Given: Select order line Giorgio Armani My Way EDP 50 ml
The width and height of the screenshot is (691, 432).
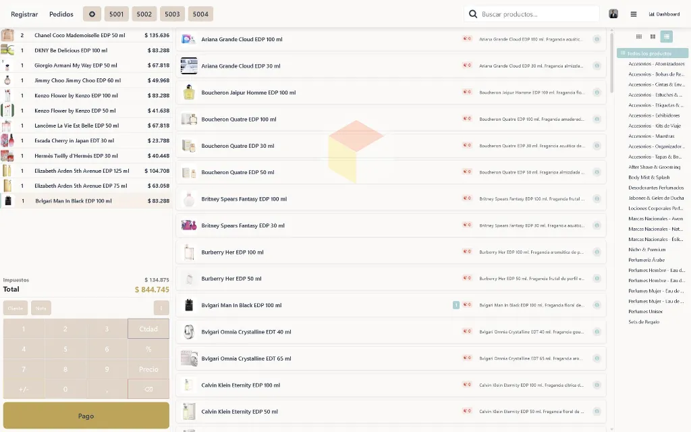Looking at the screenshot, I should (x=86, y=65).
